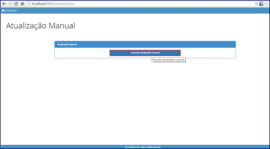Click the browser forward arrow
The image size is (270, 149).
tap(10, 4)
